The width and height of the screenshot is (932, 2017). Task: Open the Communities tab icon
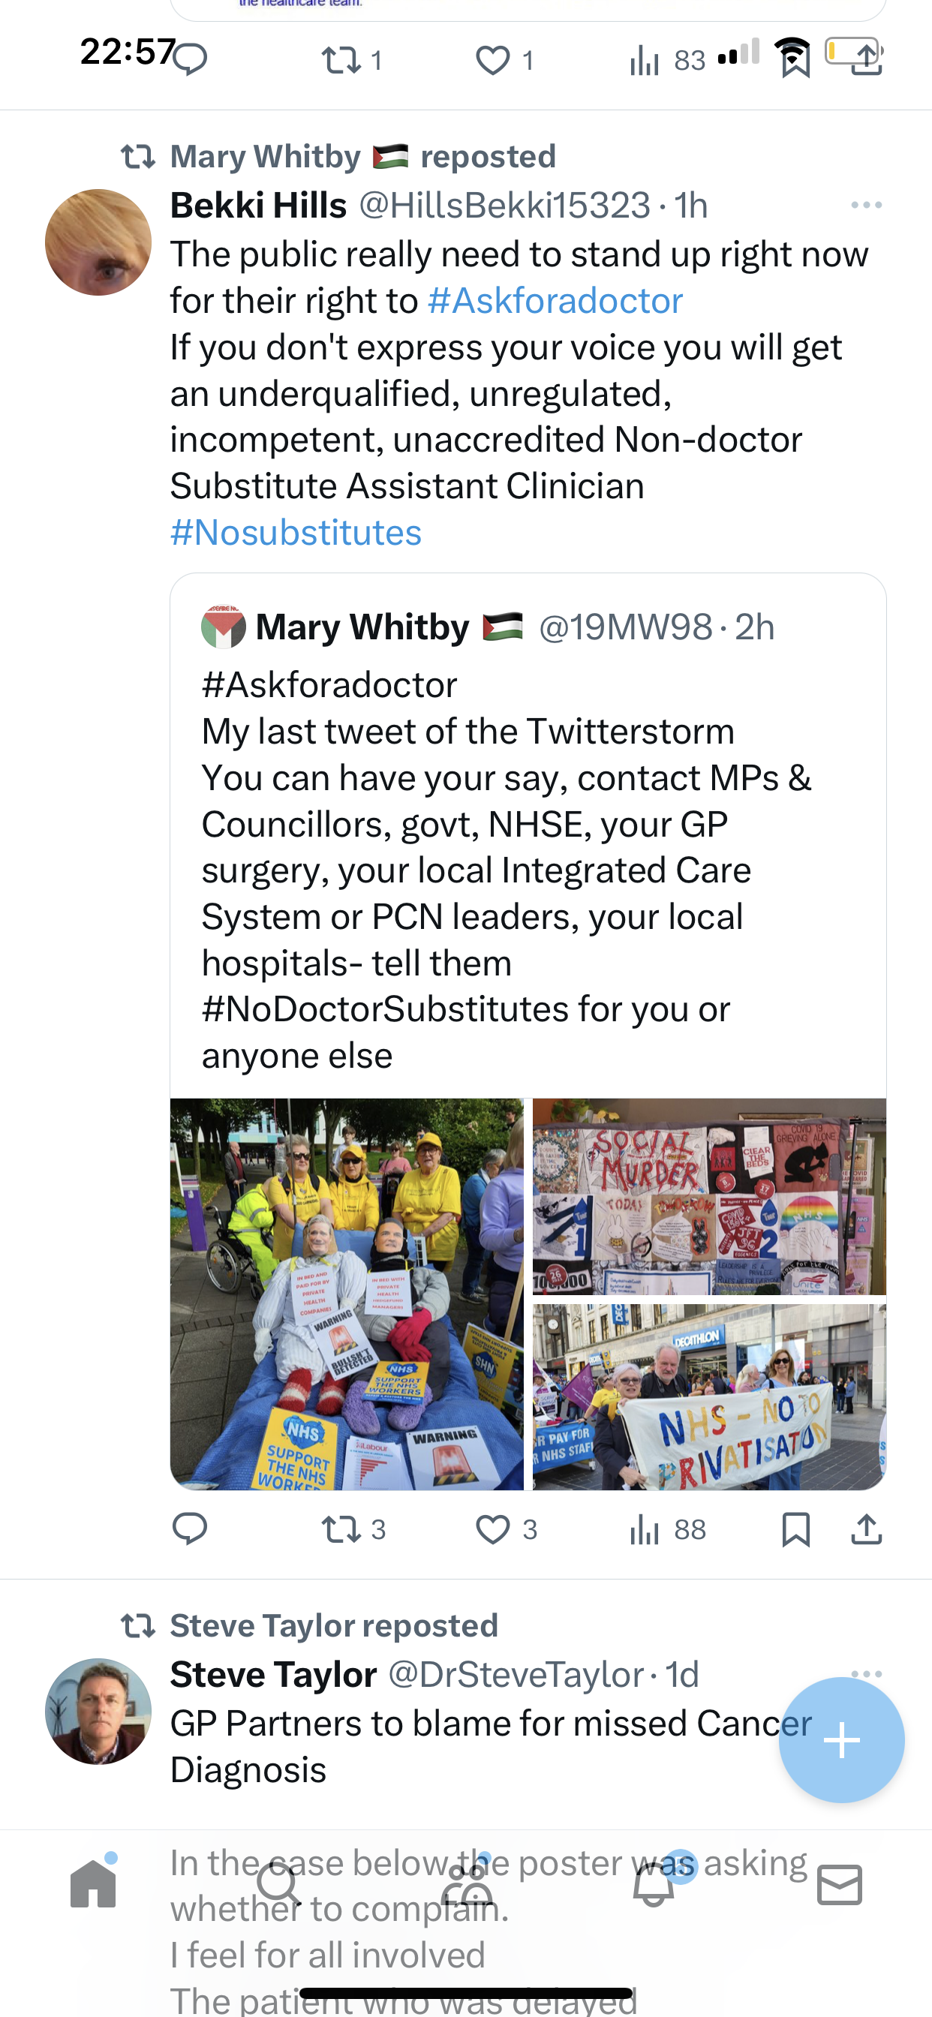click(467, 1883)
